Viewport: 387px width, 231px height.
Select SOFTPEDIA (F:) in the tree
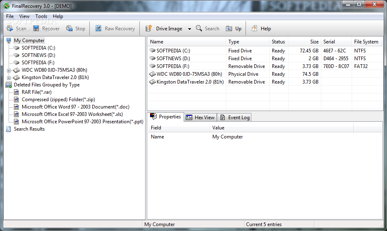(38, 63)
